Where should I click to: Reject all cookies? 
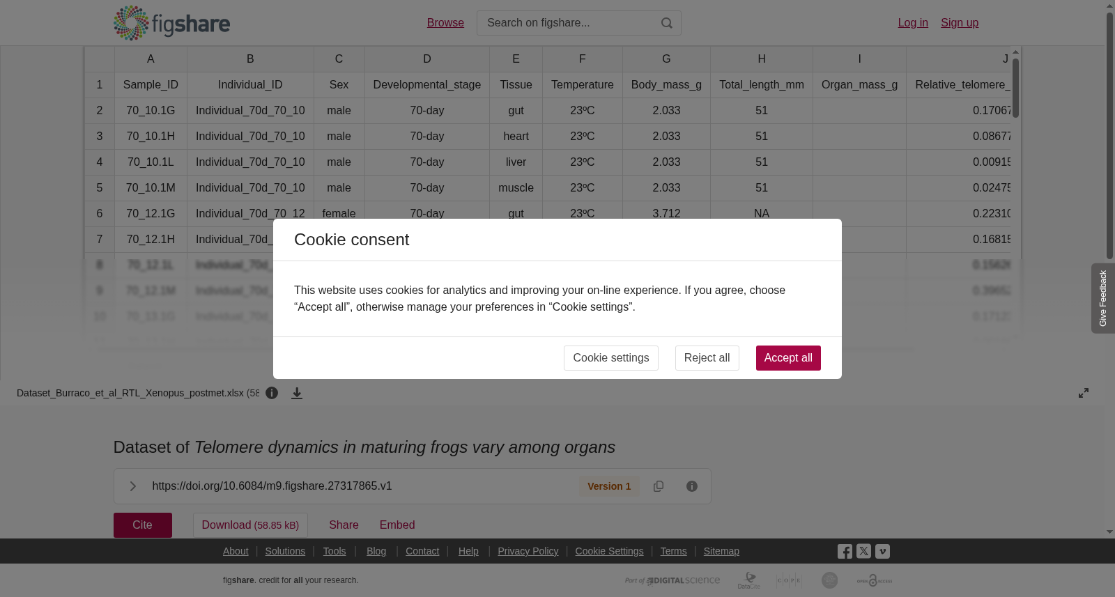(707, 358)
